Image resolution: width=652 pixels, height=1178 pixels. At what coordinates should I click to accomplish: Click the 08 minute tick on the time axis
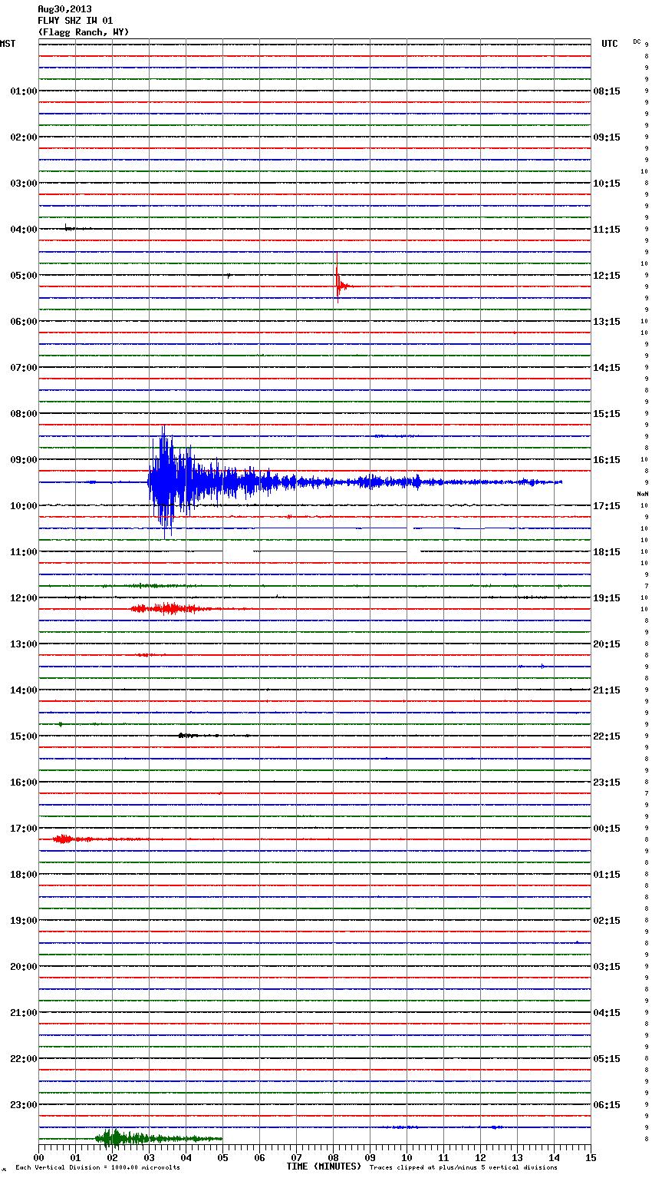point(333,1157)
